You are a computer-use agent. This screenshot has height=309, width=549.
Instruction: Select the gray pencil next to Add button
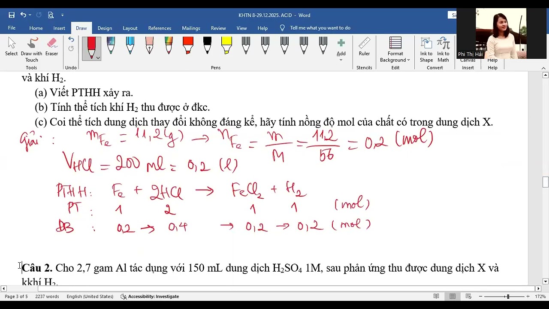[x=323, y=45]
